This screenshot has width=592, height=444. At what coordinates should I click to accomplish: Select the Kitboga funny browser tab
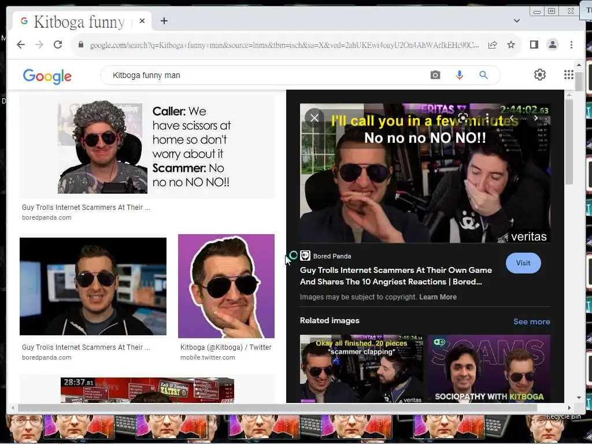82,21
